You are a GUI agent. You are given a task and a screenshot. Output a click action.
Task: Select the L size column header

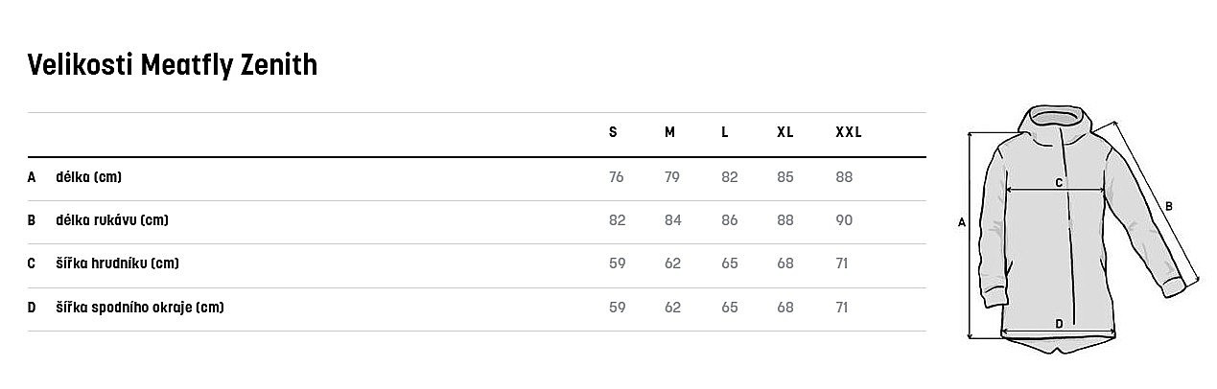pos(725,132)
